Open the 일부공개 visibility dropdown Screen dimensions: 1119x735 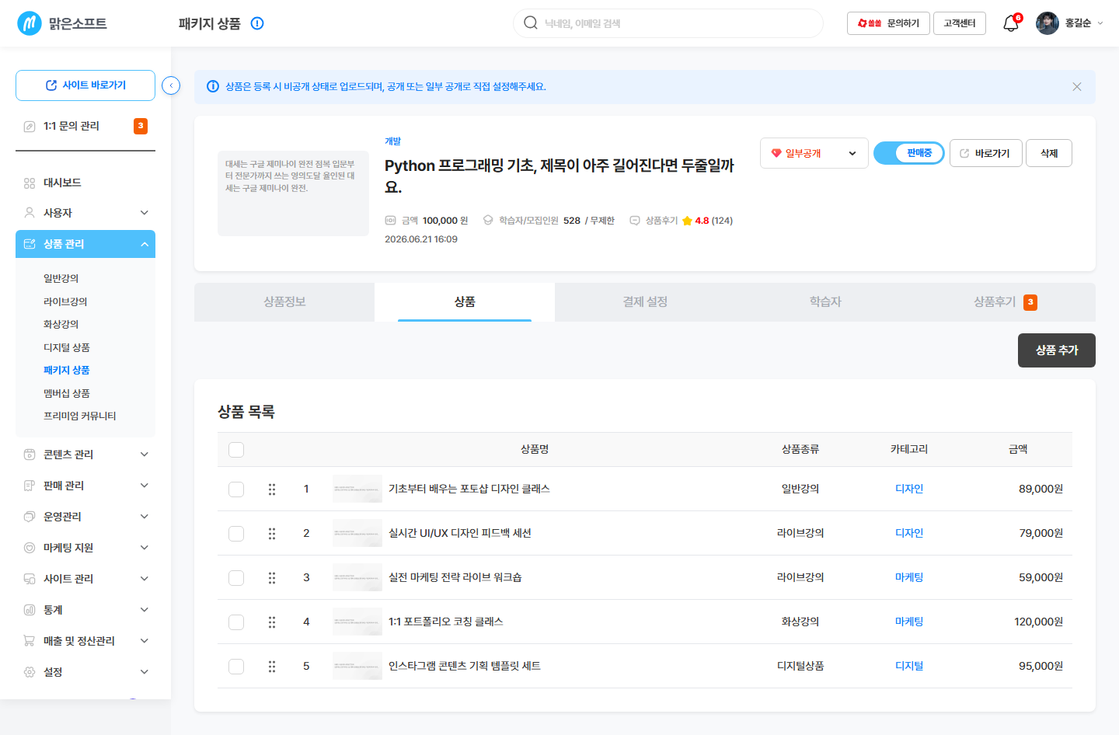click(814, 153)
